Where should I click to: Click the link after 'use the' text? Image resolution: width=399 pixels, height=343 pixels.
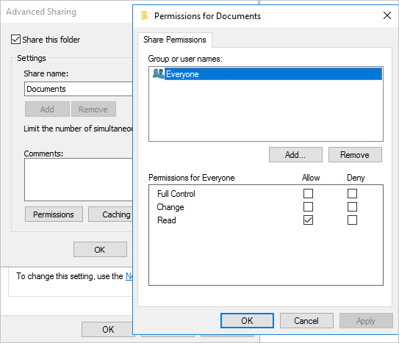[x=129, y=276]
